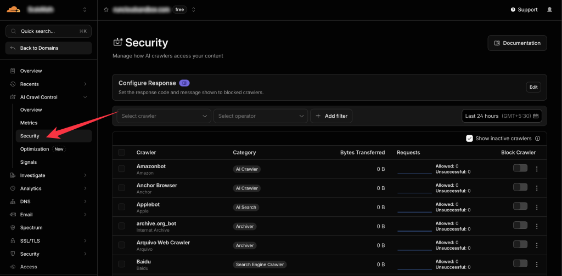The width and height of the screenshot is (562, 276).
Task: Open the user profile icon
Action: click(x=549, y=10)
